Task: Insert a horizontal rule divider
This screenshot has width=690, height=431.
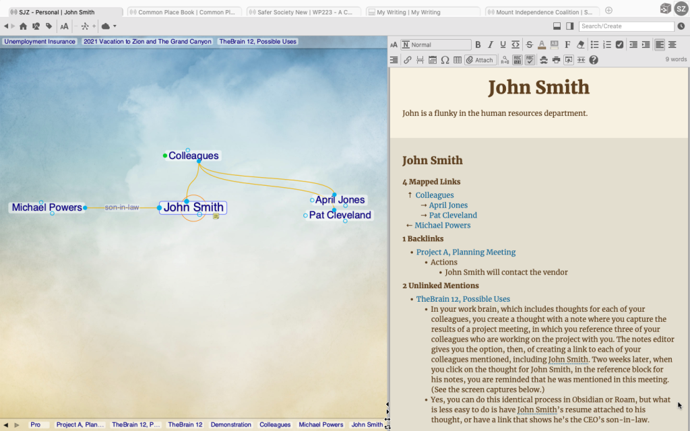Action: (420, 60)
